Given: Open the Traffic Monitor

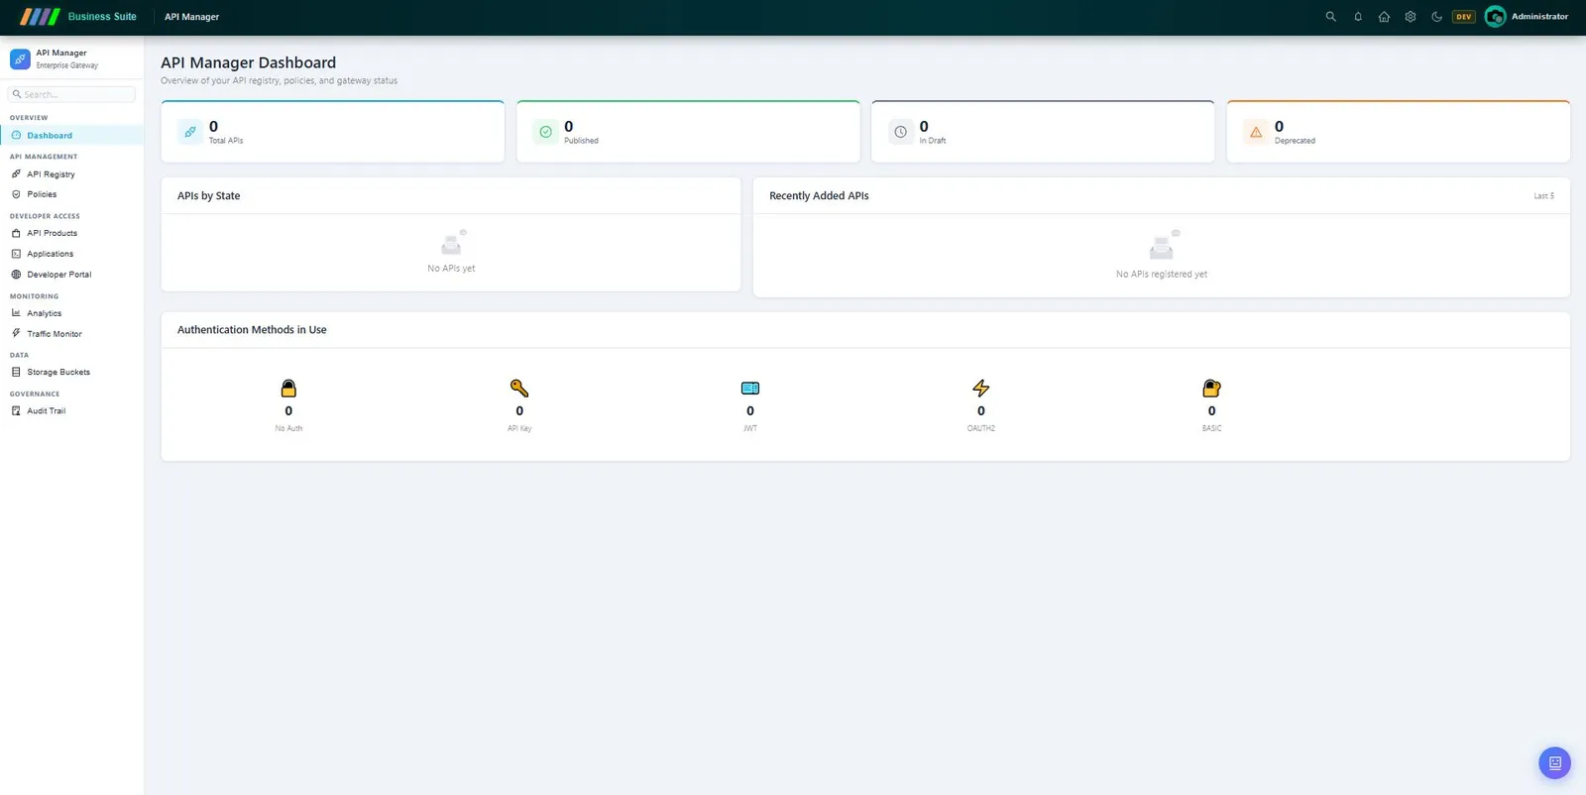Looking at the screenshot, I should [71, 334].
